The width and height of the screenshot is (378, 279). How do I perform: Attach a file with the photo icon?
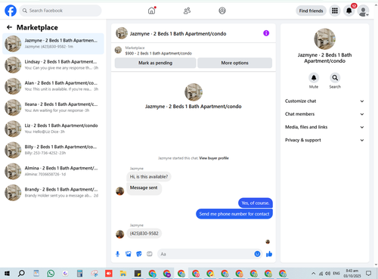[129, 254]
